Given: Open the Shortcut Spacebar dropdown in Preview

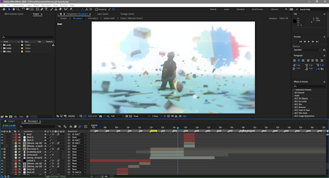Looking at the screenshot, I should [307, 50].
